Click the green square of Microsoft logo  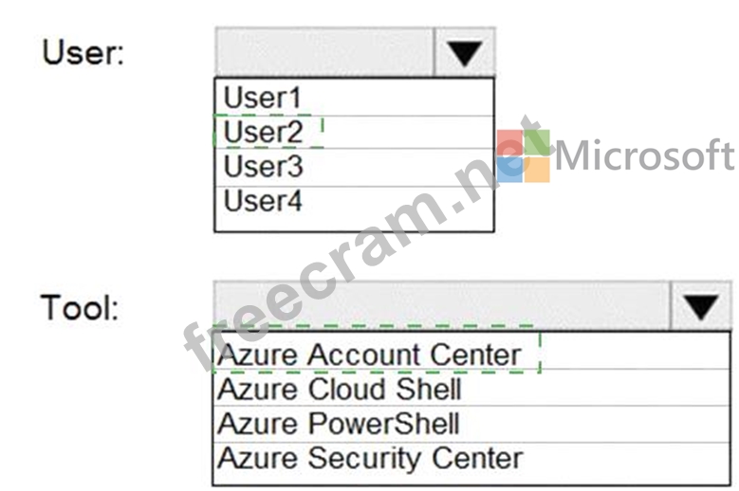(537, 142)
